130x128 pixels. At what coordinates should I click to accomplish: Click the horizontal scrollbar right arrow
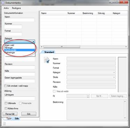126,47
